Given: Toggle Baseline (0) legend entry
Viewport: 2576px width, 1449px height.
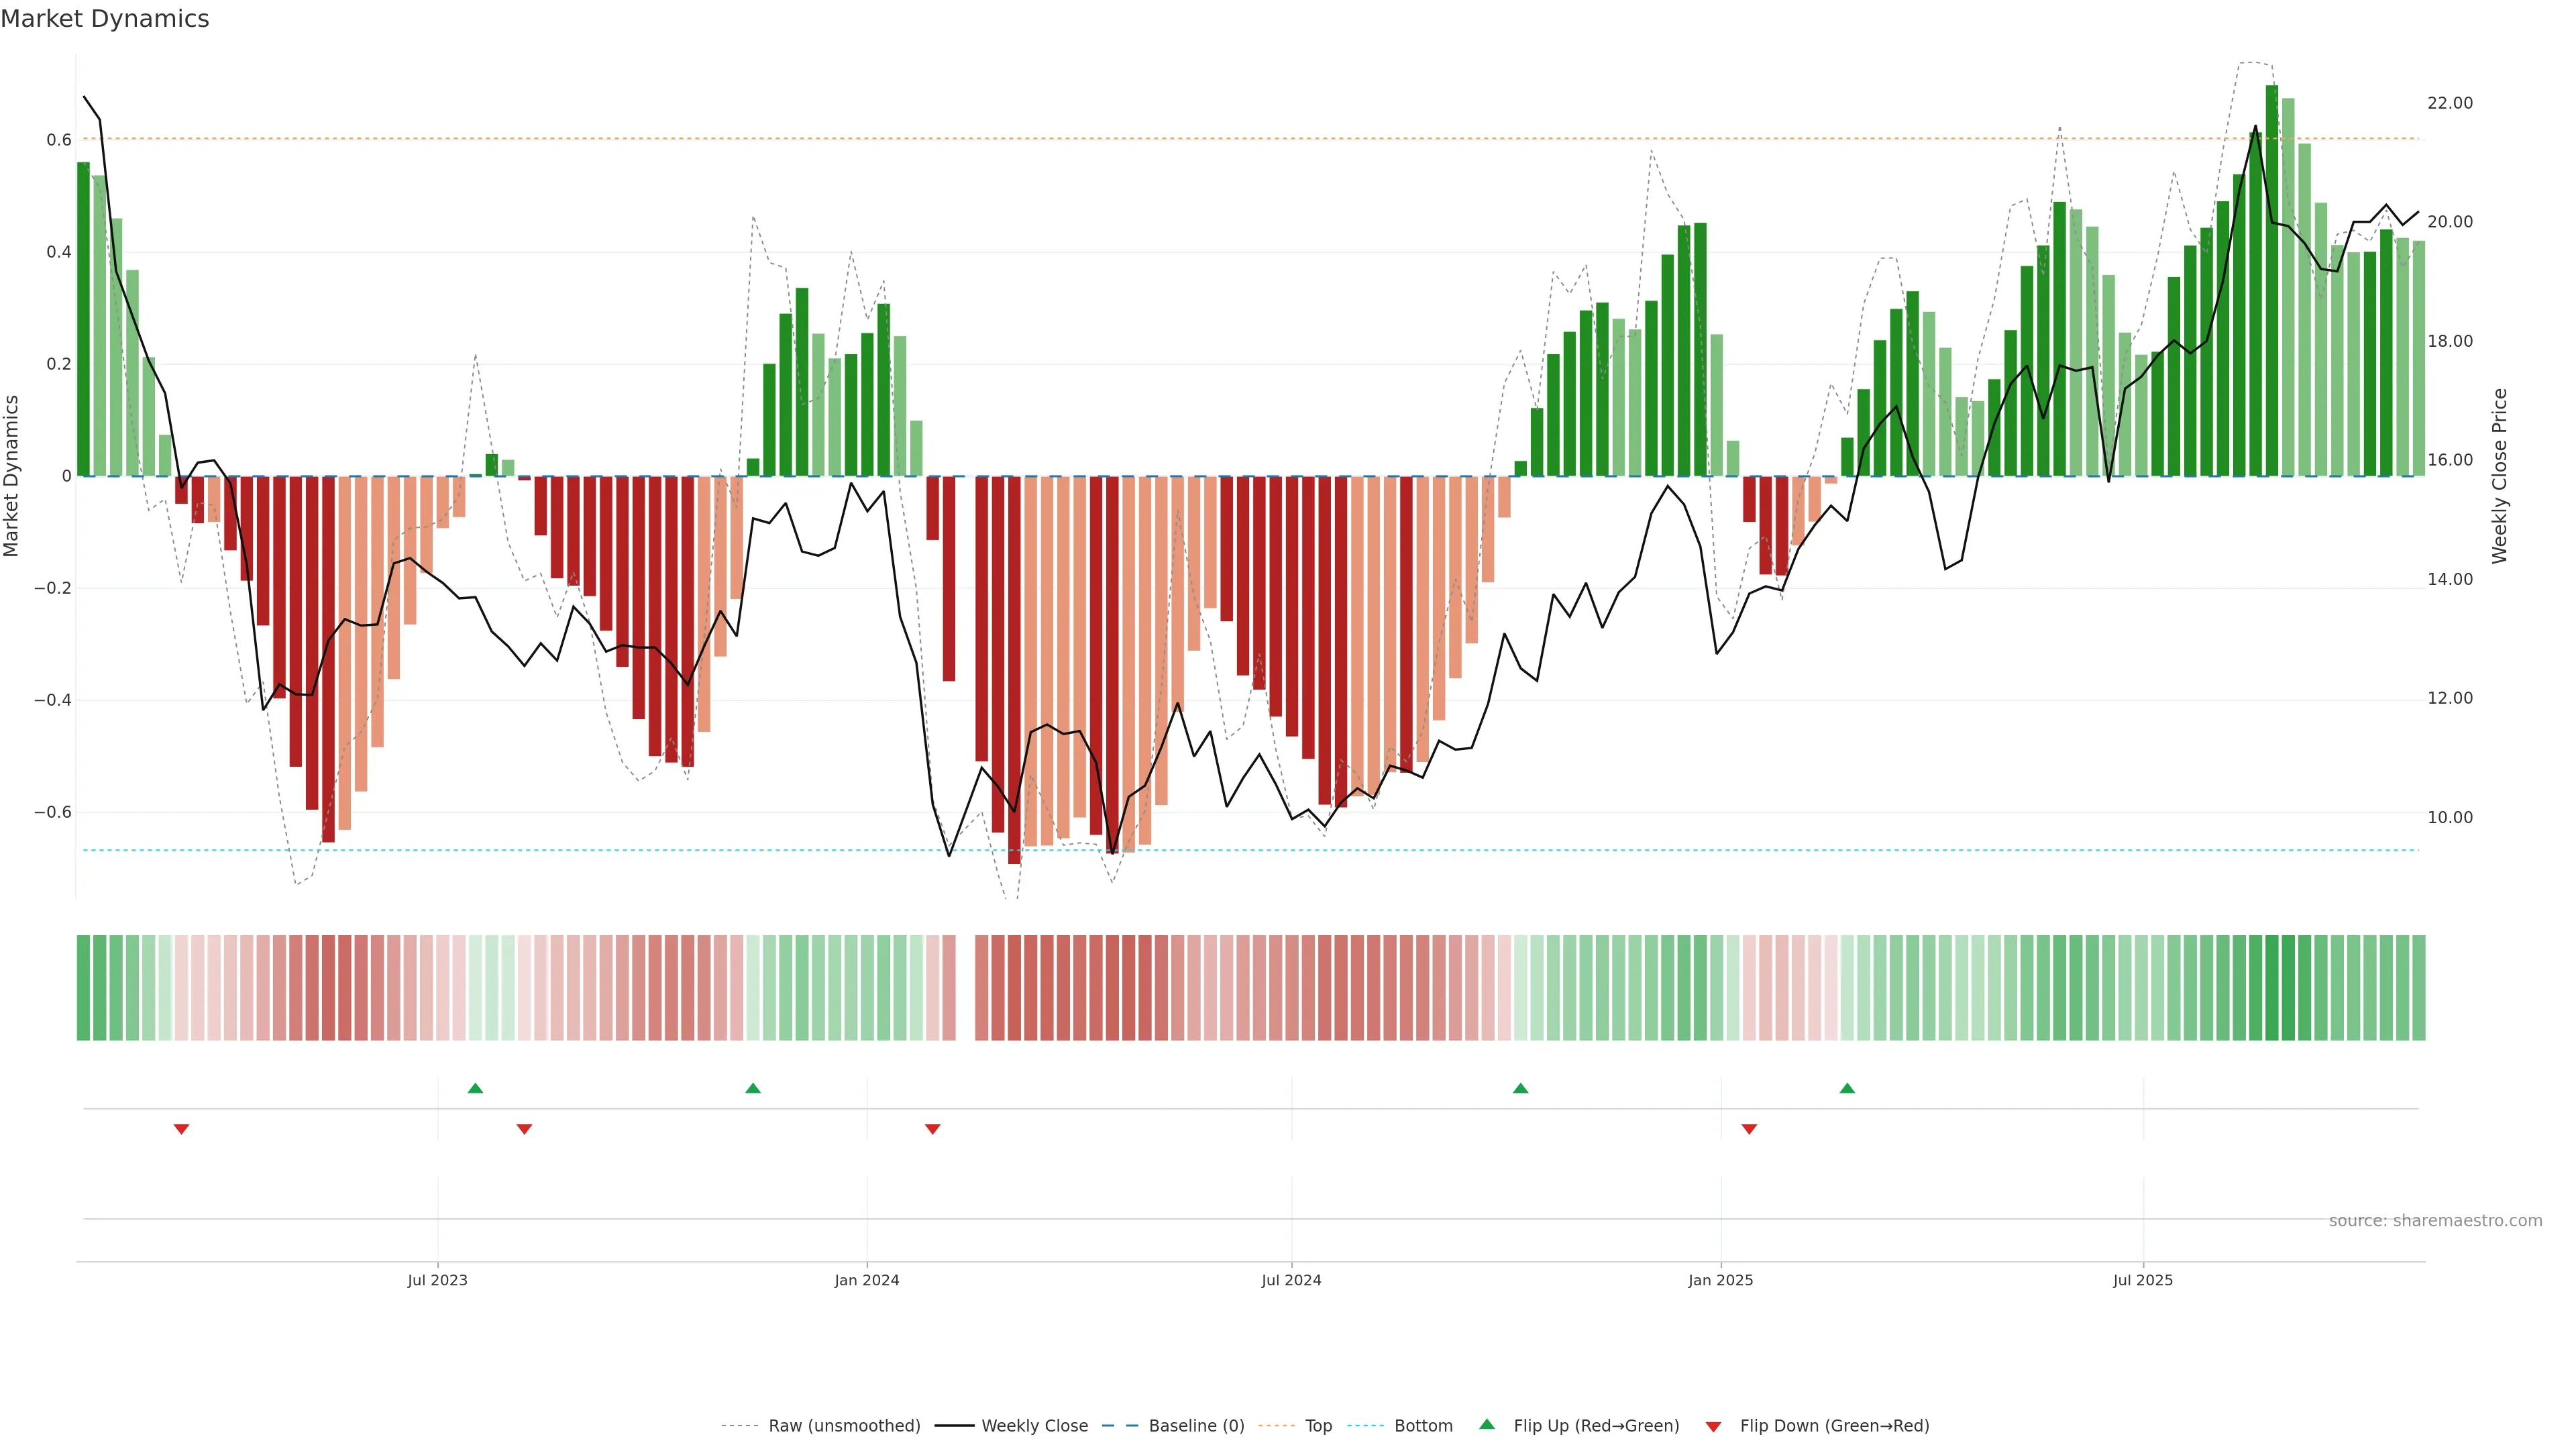Looking at the screenshot, I should click(x=1196, y=1426).
